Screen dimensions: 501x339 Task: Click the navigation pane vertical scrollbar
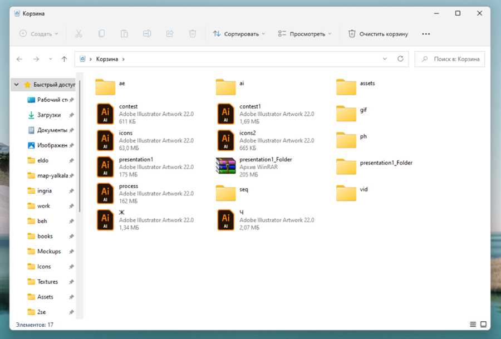(80, 145)
